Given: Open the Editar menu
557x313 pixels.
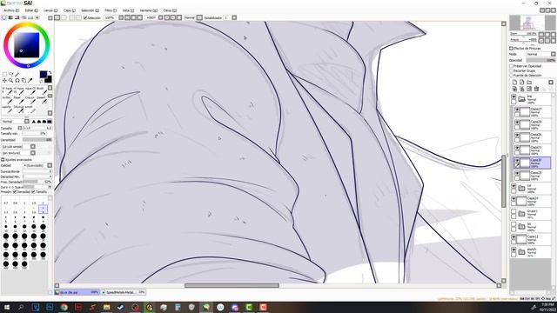Looking at the screenshot, I should (x=31, y=10).
